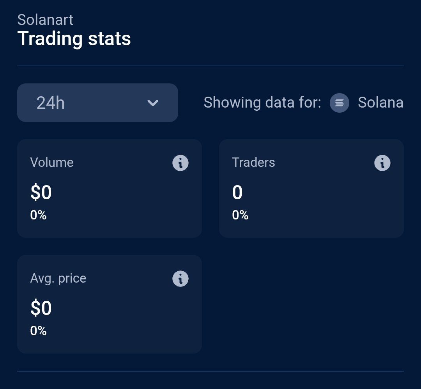The image size is (421, 389).
Task: Click the $0 Avg. price value
Action: click(41, 308)
